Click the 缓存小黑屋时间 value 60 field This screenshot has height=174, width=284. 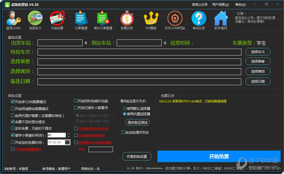[57, 135]
